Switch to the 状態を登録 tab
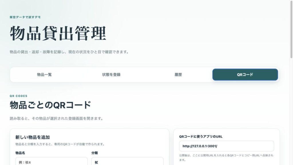The image size is (293, 165). pyautogui.click(x=111, y=75)
